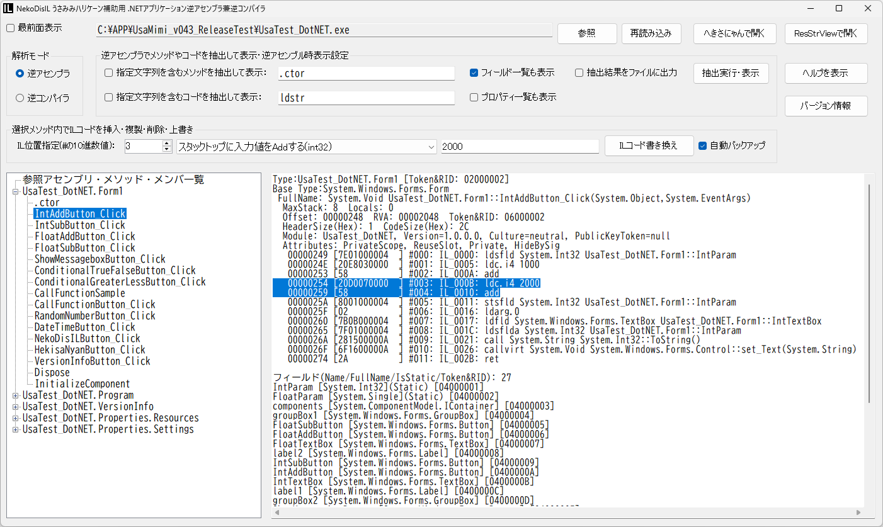This screenshot has height=527, width=883.
Task: Select InitializeComponent tree item
Action: pos(83,384)
